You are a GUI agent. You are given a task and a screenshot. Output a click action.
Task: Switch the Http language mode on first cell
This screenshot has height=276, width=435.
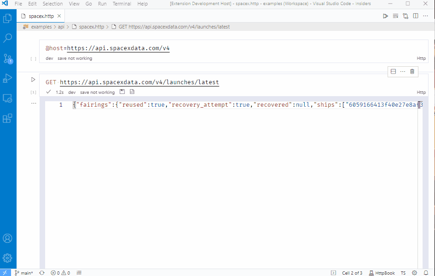(x=421, y=58)
